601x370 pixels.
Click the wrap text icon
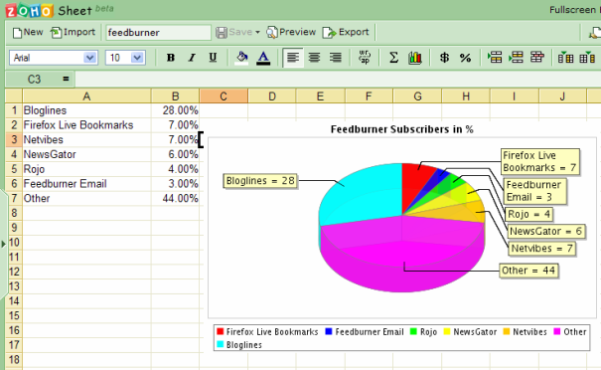click(x=365, y=58)
